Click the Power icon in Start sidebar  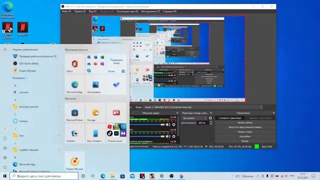click(x=5, y=167)
